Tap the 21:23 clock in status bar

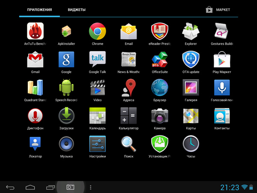pos(230,187)
